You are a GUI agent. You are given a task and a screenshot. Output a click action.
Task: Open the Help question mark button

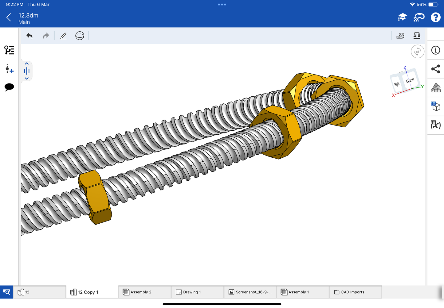pos(435,17)
